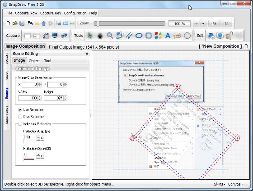Switch to the Tool tab

47,61
